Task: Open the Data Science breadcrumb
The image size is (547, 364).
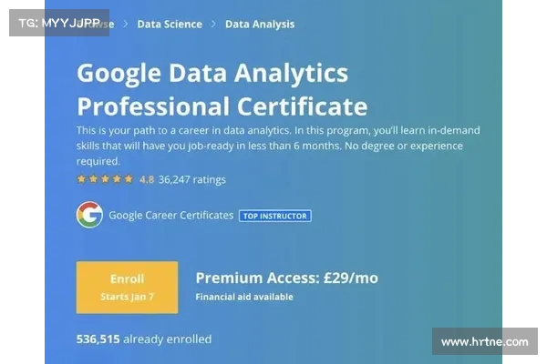Action: click(170, 24)
